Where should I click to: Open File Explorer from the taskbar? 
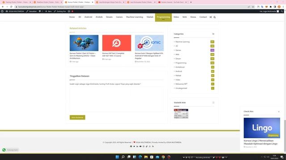pyautogui.click(x=146, y=157)
